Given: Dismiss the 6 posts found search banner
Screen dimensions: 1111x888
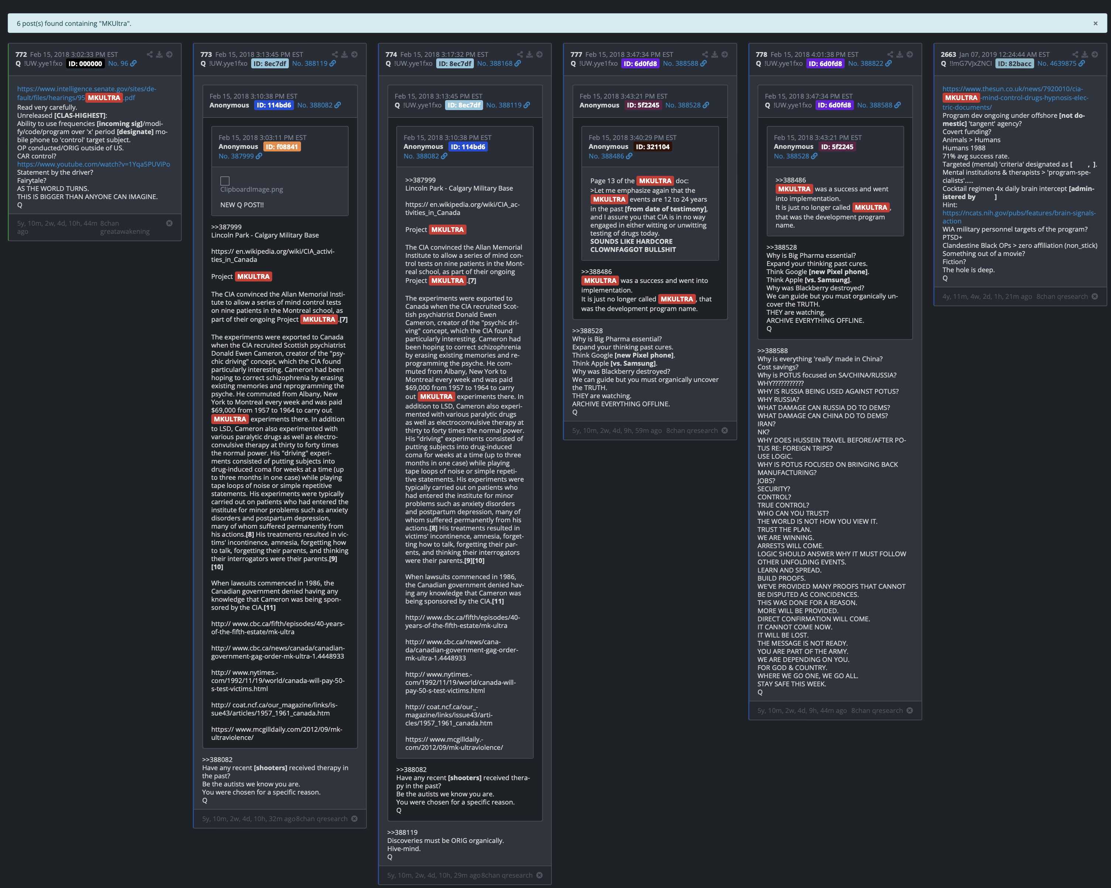Looking at the screenshot, I should click(x=1095, y=23).
